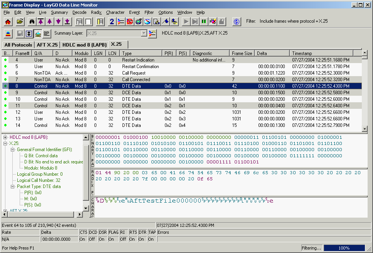This screenshot has width=373, height=253.
Task: Select frame 4 Restart Indication row
Action: [182, 60]
